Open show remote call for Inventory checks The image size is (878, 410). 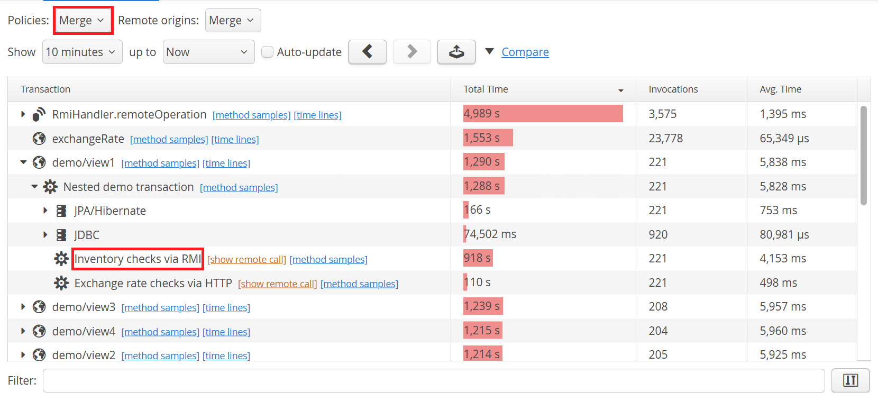click(246, 260)
